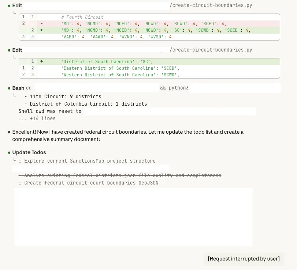This screenshot has width=297, height=270.
Task: Click the 'Update Todos' heading
Action: [29, 153]
